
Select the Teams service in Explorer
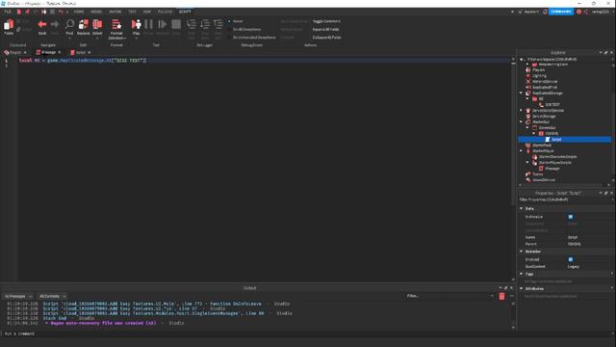tap(537, 173)
